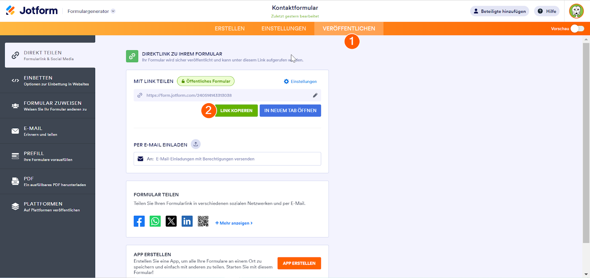
Task: Click the Kontaktformular form title
Action: click(295, 8)
